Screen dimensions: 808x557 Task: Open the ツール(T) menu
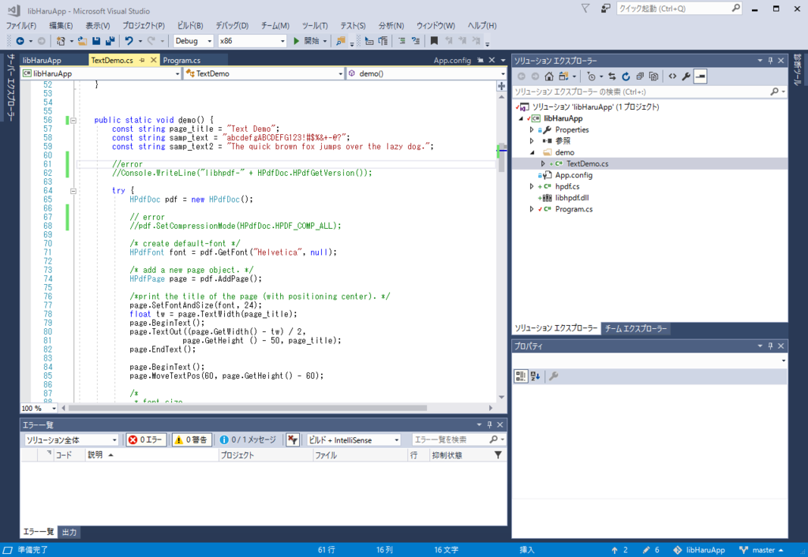(314, 25)
